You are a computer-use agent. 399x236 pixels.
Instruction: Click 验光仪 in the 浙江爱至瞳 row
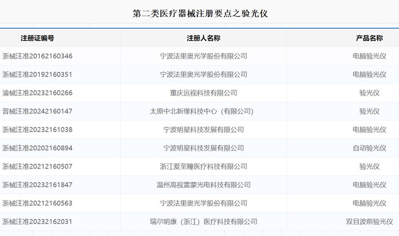370,167
